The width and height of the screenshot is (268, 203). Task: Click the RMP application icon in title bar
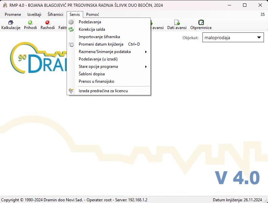[x=5, y=5]
